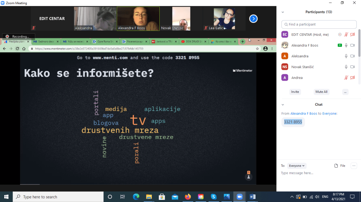Viewport: 361px width, 202px height.
Task: Click Andrea's muted microphone icon
Action: tap(346, 78)
